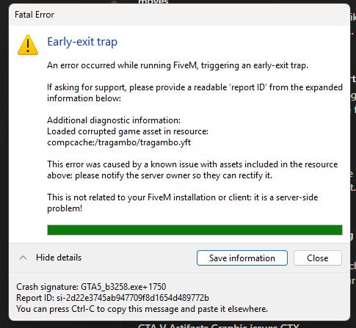Click the Report ID line
The height and width of the screenshot is (328, 356).
pyautogui.click(x=112, y=298)
